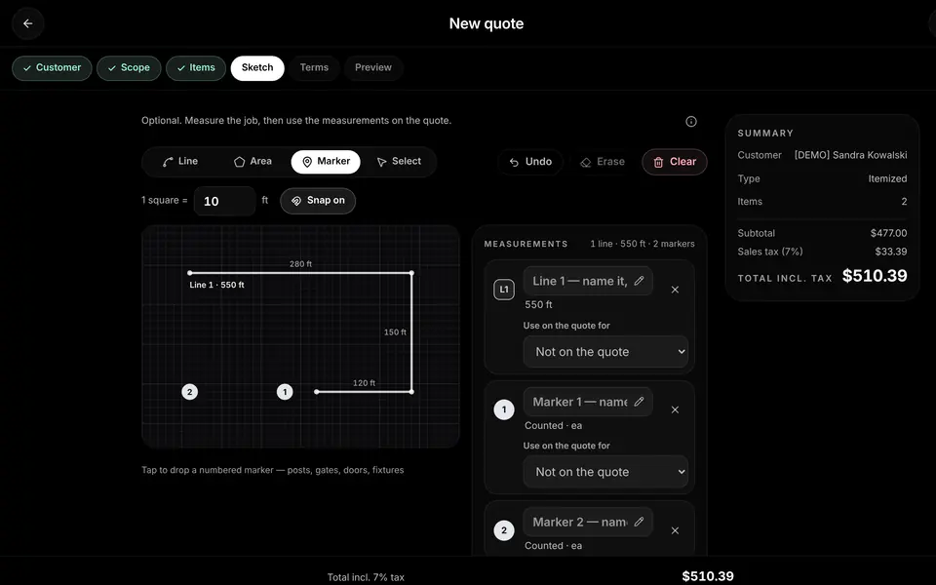Viewport: 936px width, 585px height.
Task: Open the Items step tab
Action: pyautogui.click(x=196, y=68)
